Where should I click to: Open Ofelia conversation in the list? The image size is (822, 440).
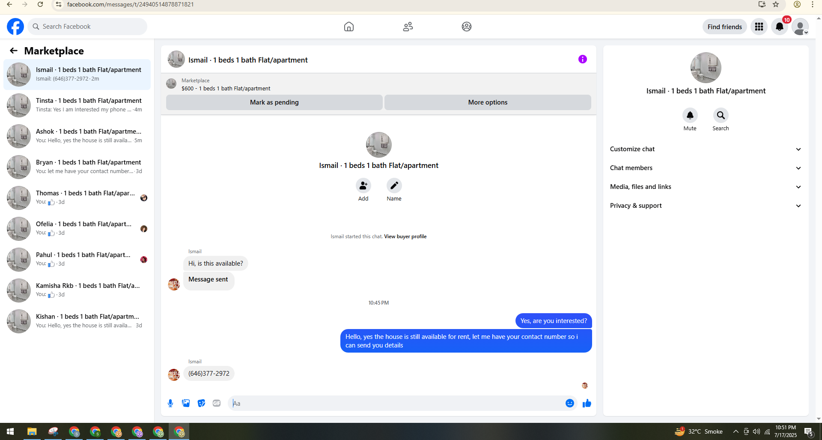pos(77,229)
